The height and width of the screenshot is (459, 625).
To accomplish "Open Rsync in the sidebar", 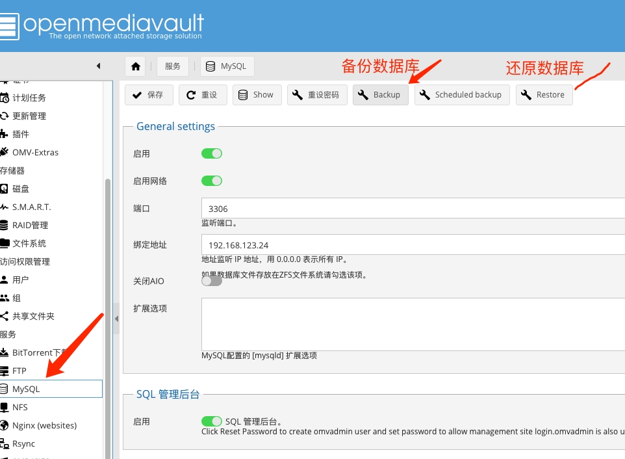I will click(x=51, y=443).
